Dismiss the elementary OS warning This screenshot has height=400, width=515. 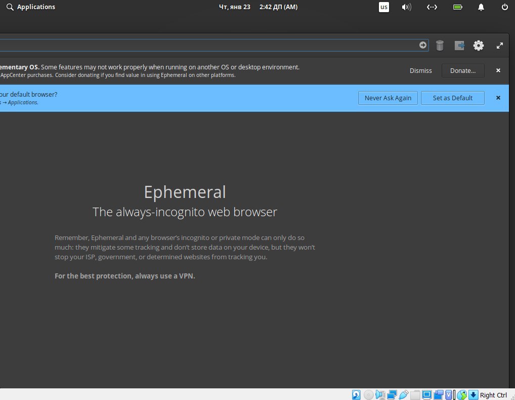point(421,71)
